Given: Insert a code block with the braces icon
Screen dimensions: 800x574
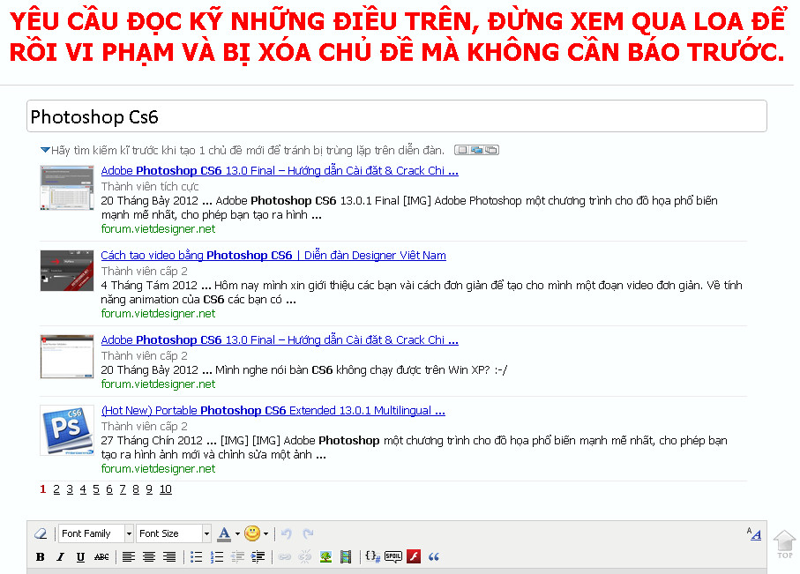Looking at the screenshot, I should [373, 556].
